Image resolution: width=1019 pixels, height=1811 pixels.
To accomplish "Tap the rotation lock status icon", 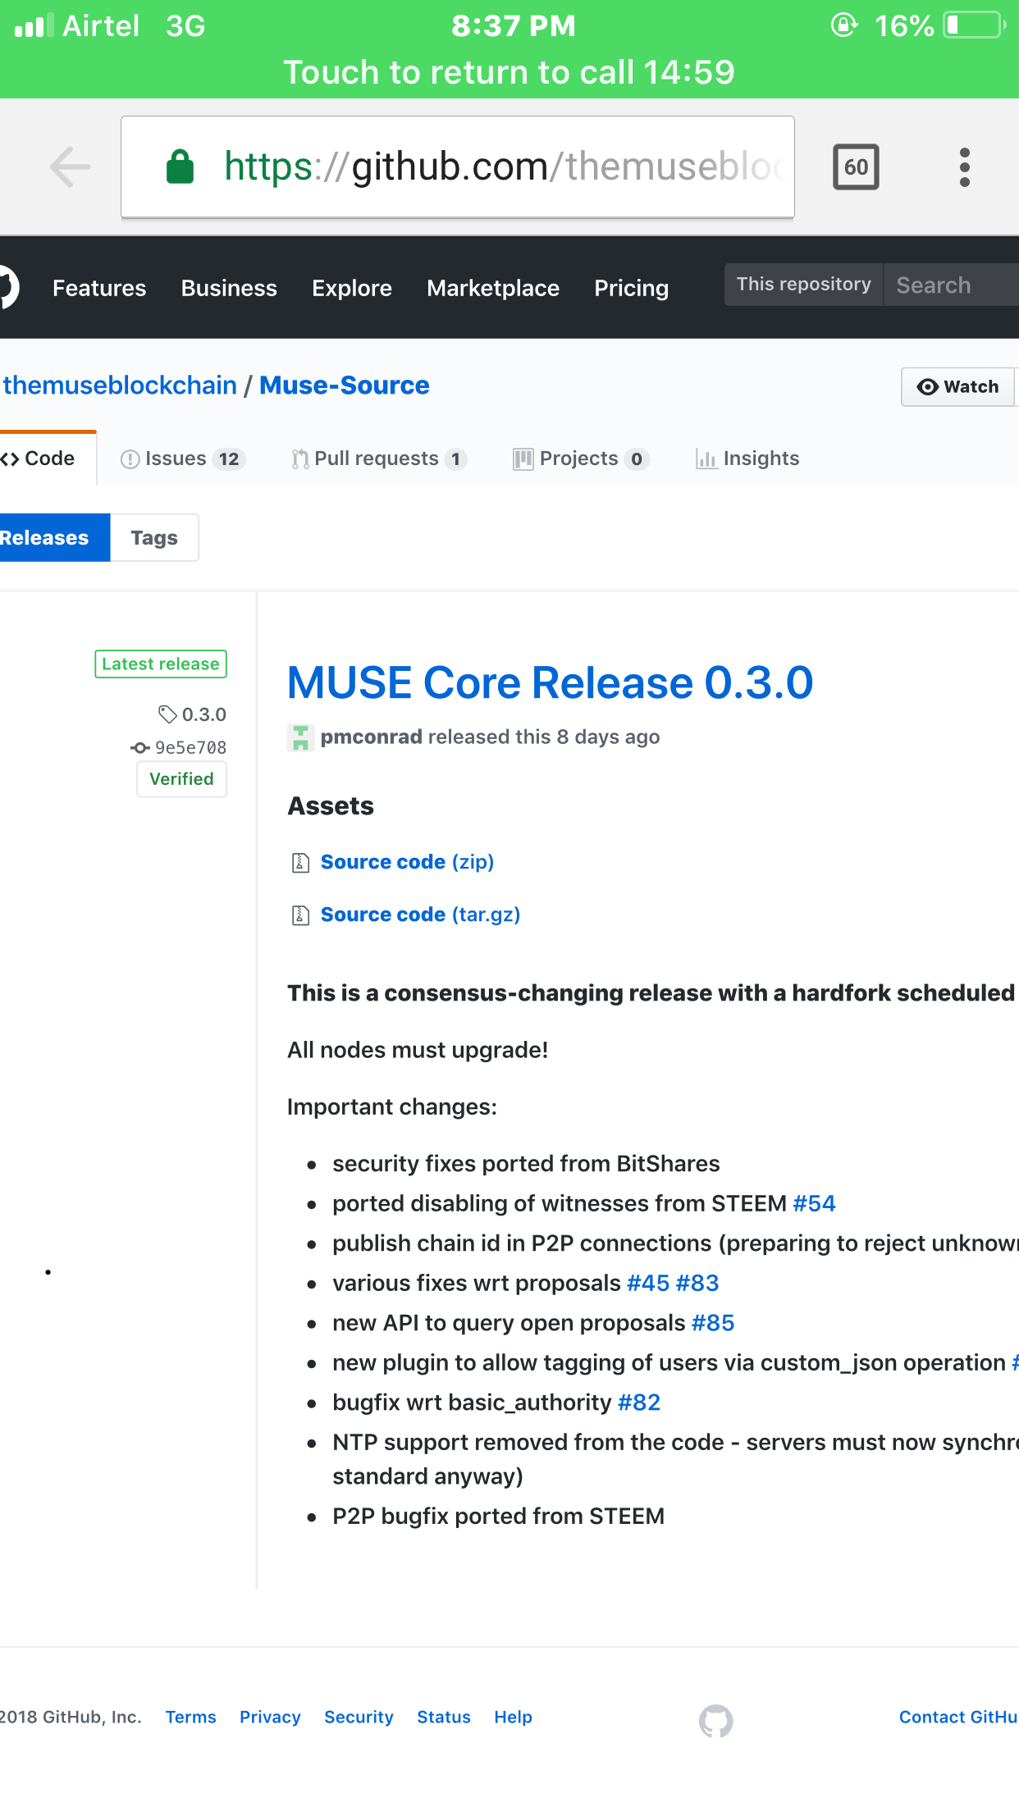I will click(843, 25).
